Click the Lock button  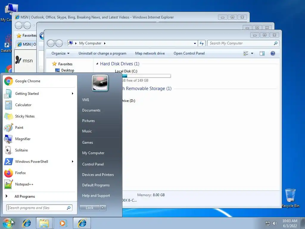point(89,208)
